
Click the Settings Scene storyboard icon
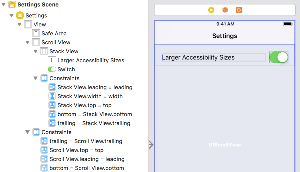click(x=12, y=4)
